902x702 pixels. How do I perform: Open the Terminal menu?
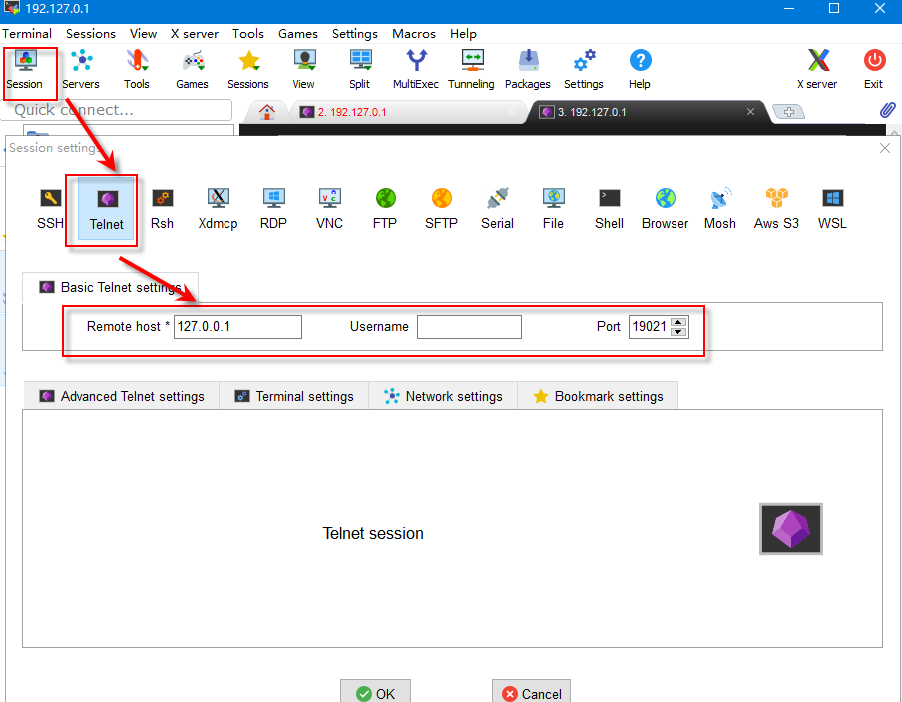[x=27, y=33]
